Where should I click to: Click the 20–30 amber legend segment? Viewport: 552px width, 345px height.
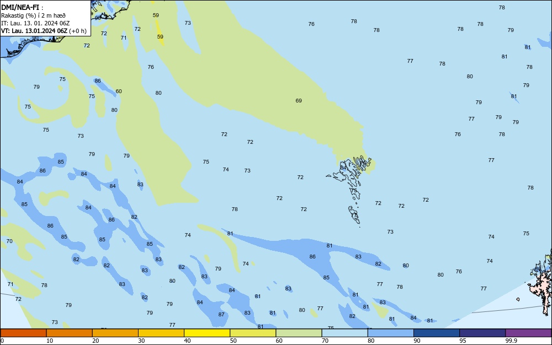[x=115, y=333]
